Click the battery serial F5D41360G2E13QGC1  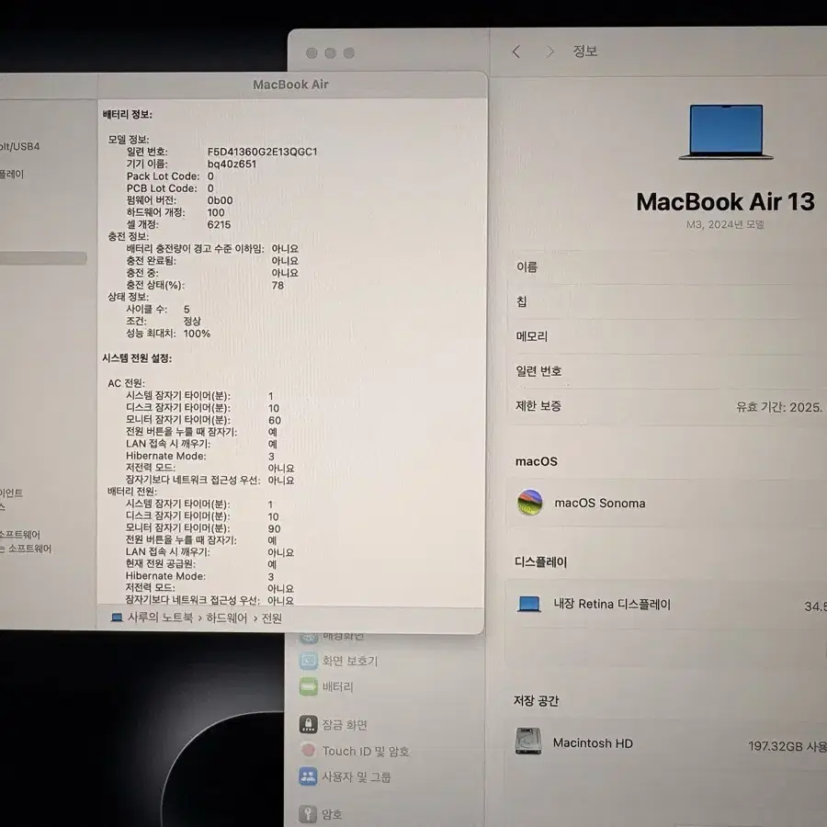point(262,152)
